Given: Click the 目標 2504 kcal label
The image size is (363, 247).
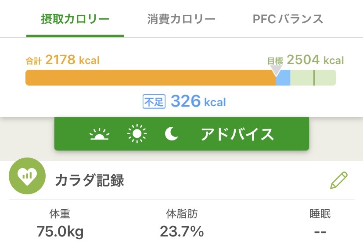Looking at the screenshot, I should [x=306, y=60].
